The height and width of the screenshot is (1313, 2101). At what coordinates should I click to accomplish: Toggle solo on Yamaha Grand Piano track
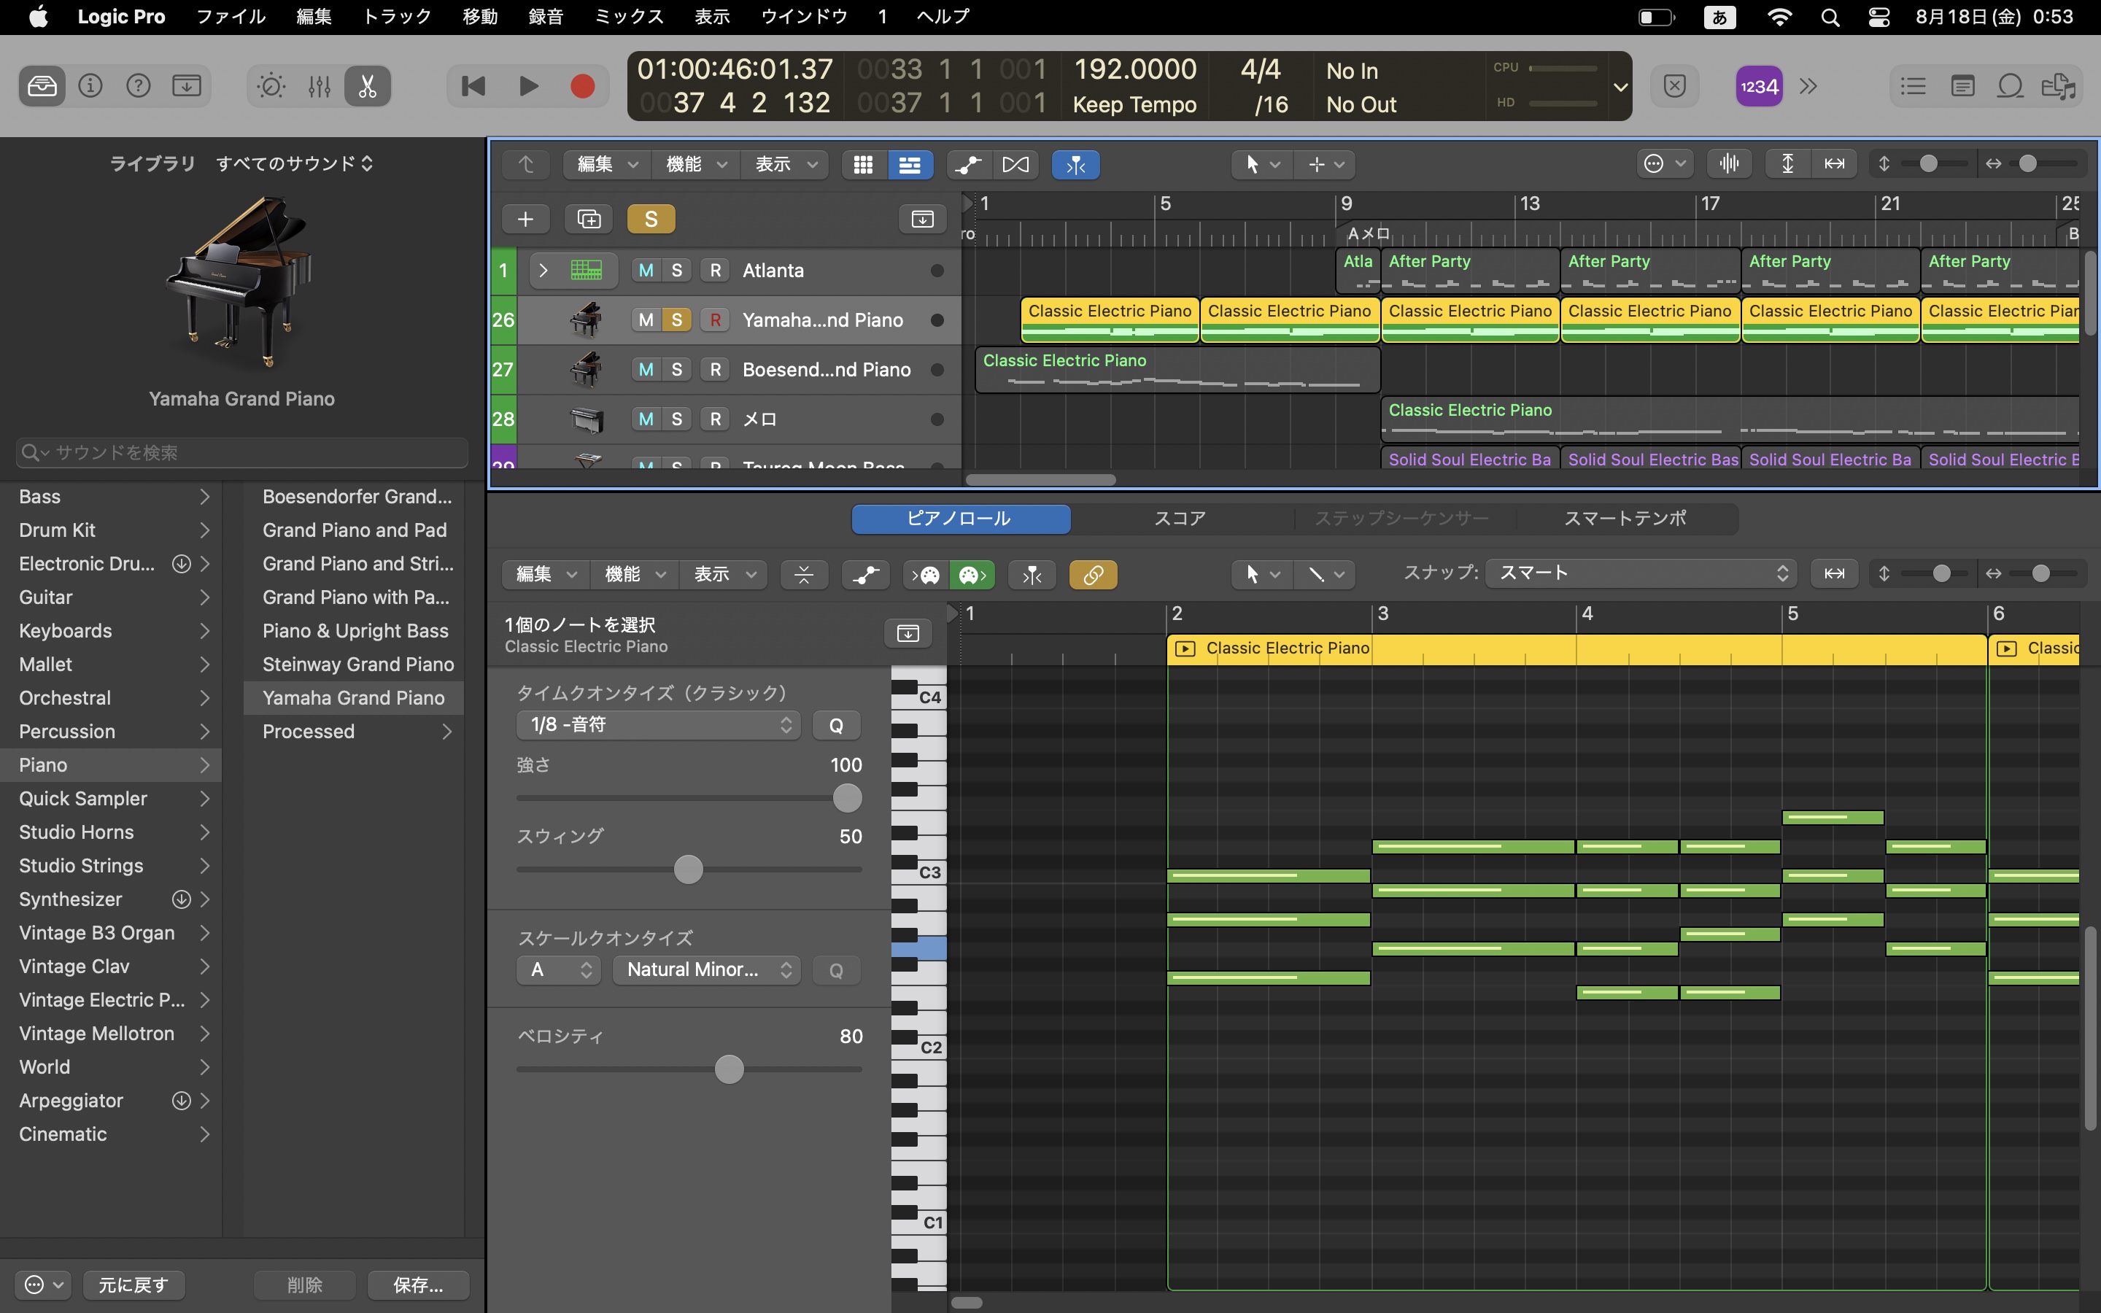pyautogui.click(x=676, y=319)
